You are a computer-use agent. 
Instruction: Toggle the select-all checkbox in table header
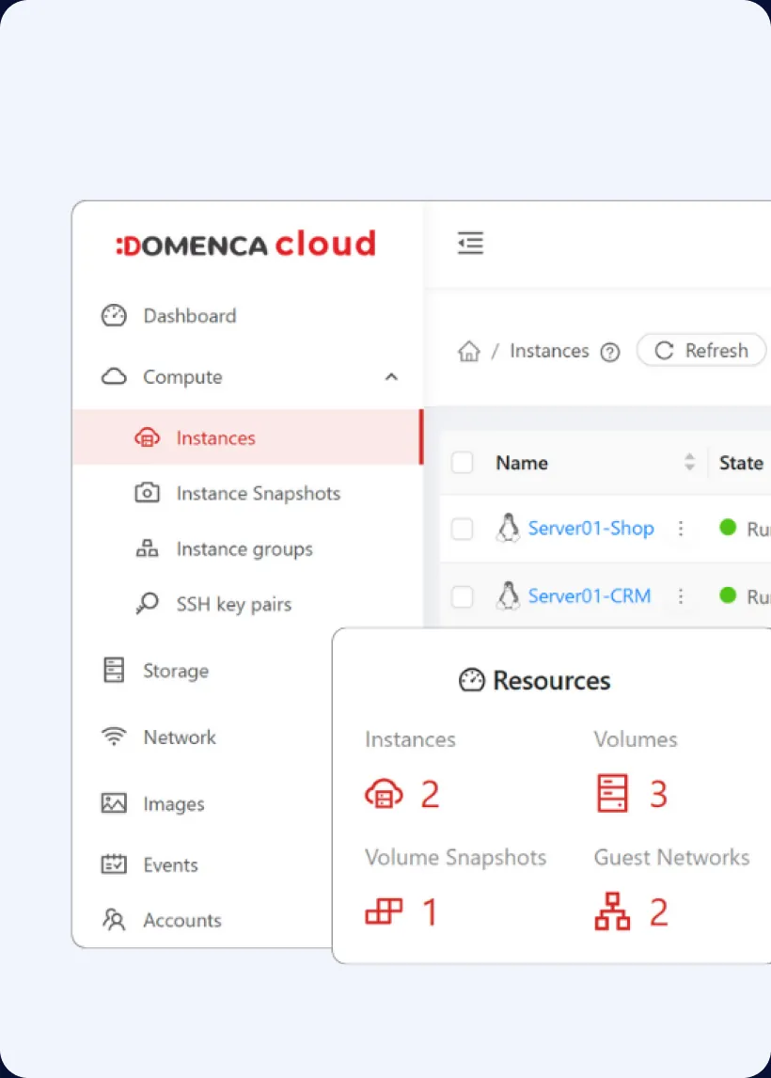tap(462, 463)
